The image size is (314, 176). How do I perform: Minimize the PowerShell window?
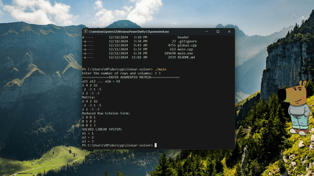tap(207, 32)
